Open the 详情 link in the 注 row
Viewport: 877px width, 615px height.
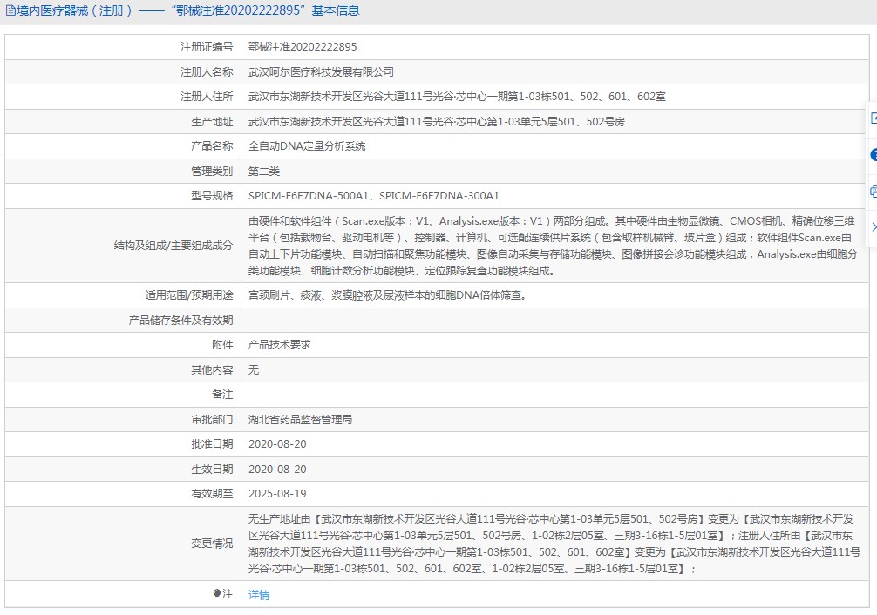(x=258, y=595)
